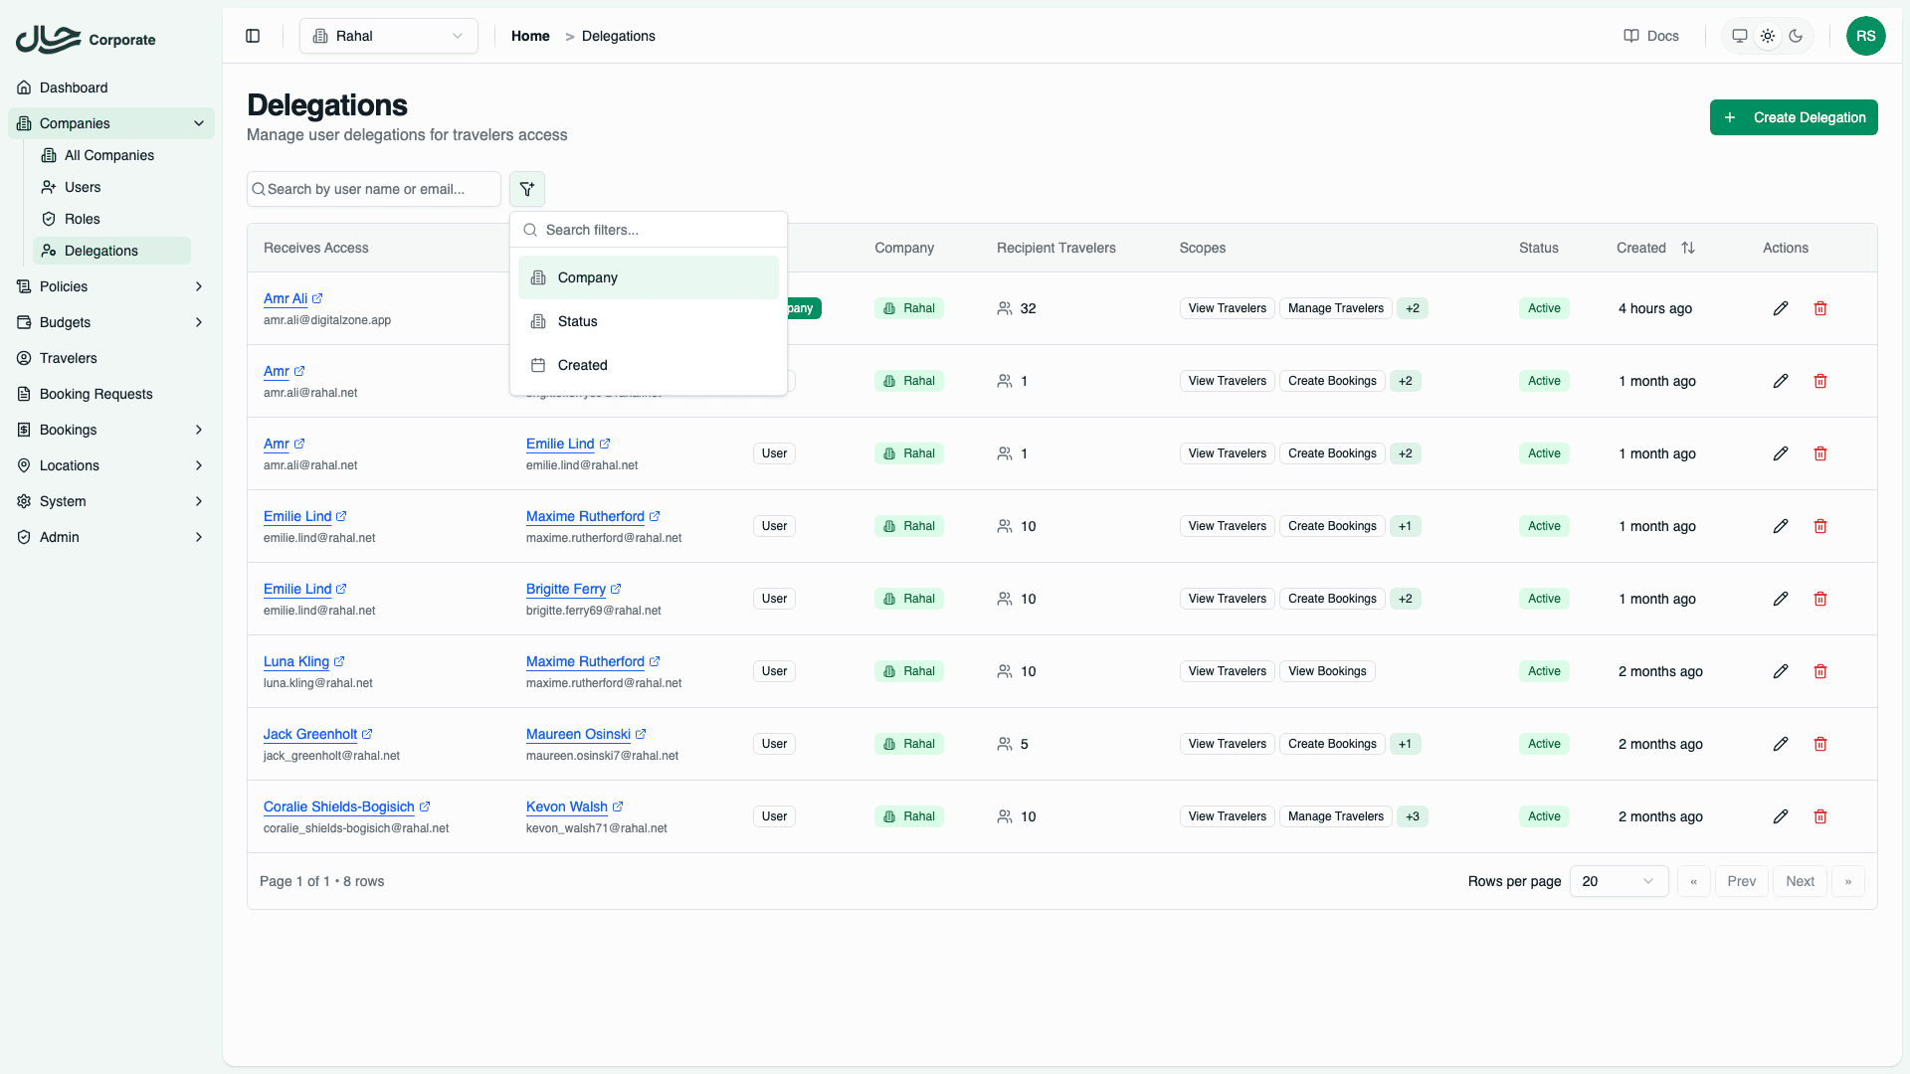Screen dimensions: 1910x1074
Task: Click the Travelers icon in the sidebar
Action: [x=23, y=358]
